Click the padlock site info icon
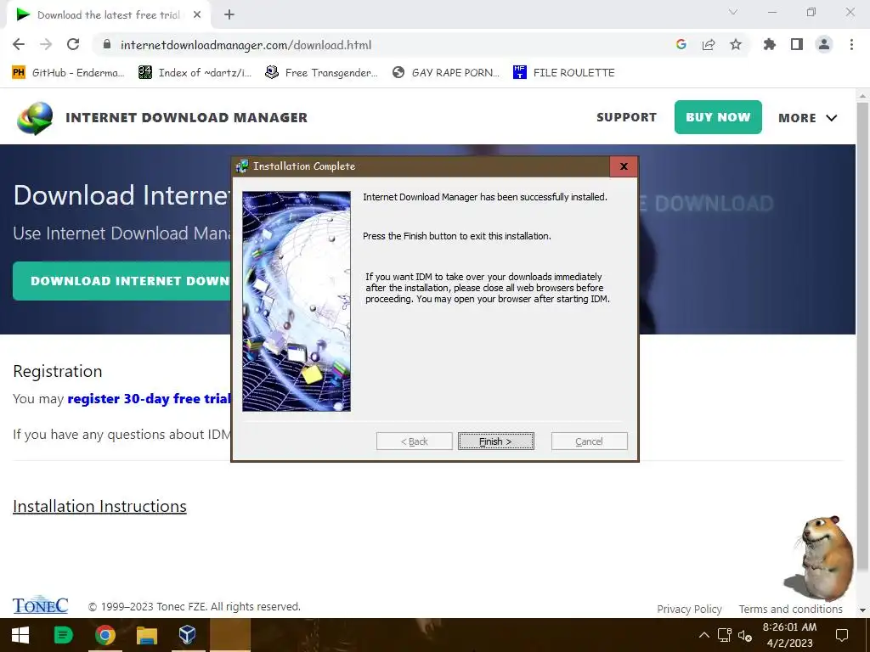Image resolution: width=870 pixels, height=652 pixels. click(107, 45)
